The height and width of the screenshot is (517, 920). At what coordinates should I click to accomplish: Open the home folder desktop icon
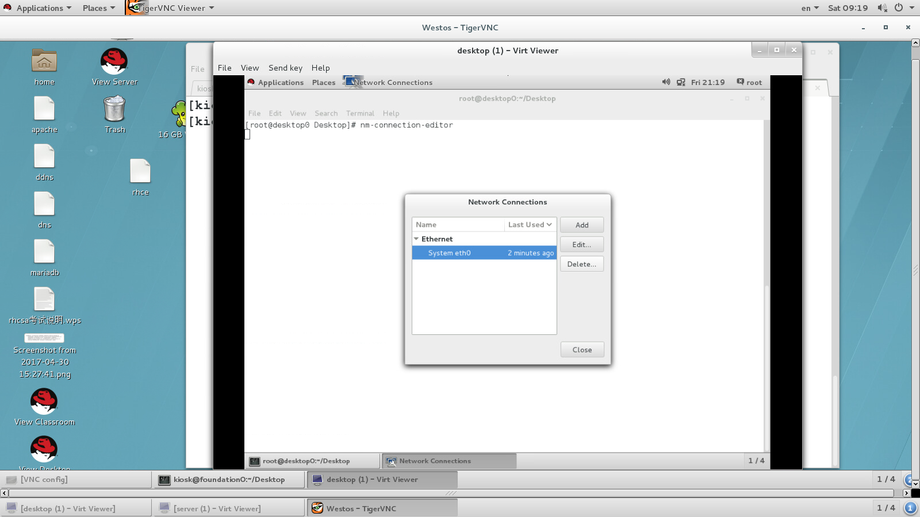pos(44,61)
